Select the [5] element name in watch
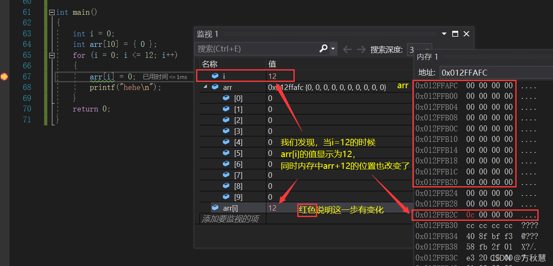This screenshot has height=266, width=553. click(x=238, y=153)
